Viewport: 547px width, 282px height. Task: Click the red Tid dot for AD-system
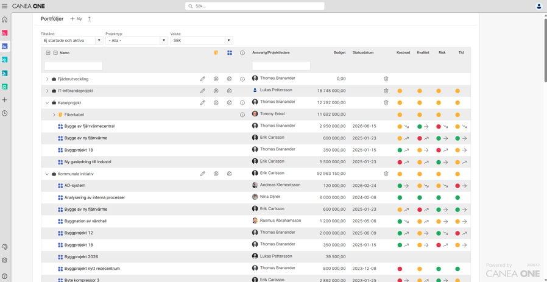457,186
